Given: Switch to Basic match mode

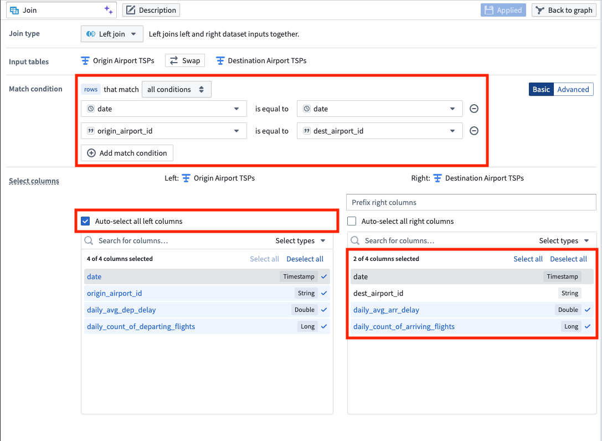Looking at the screenshot, I should point(541,90).
